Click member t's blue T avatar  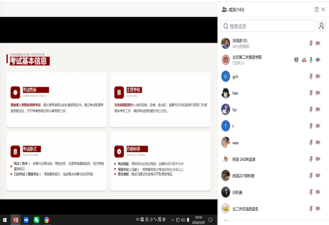click(226, 126)
